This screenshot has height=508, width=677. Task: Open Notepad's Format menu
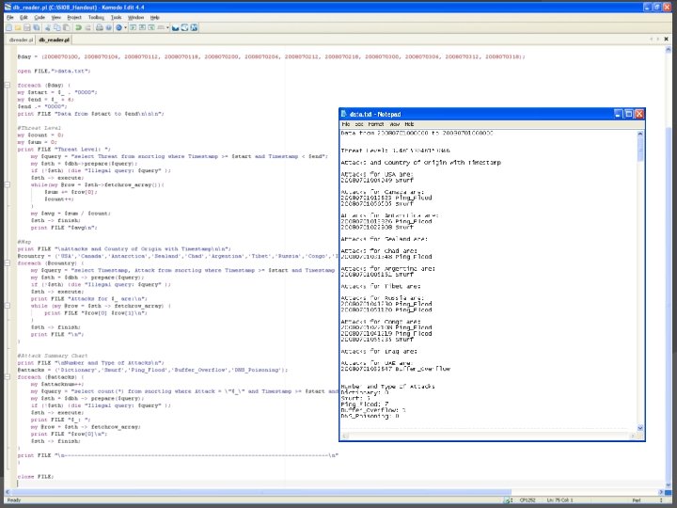375,124
